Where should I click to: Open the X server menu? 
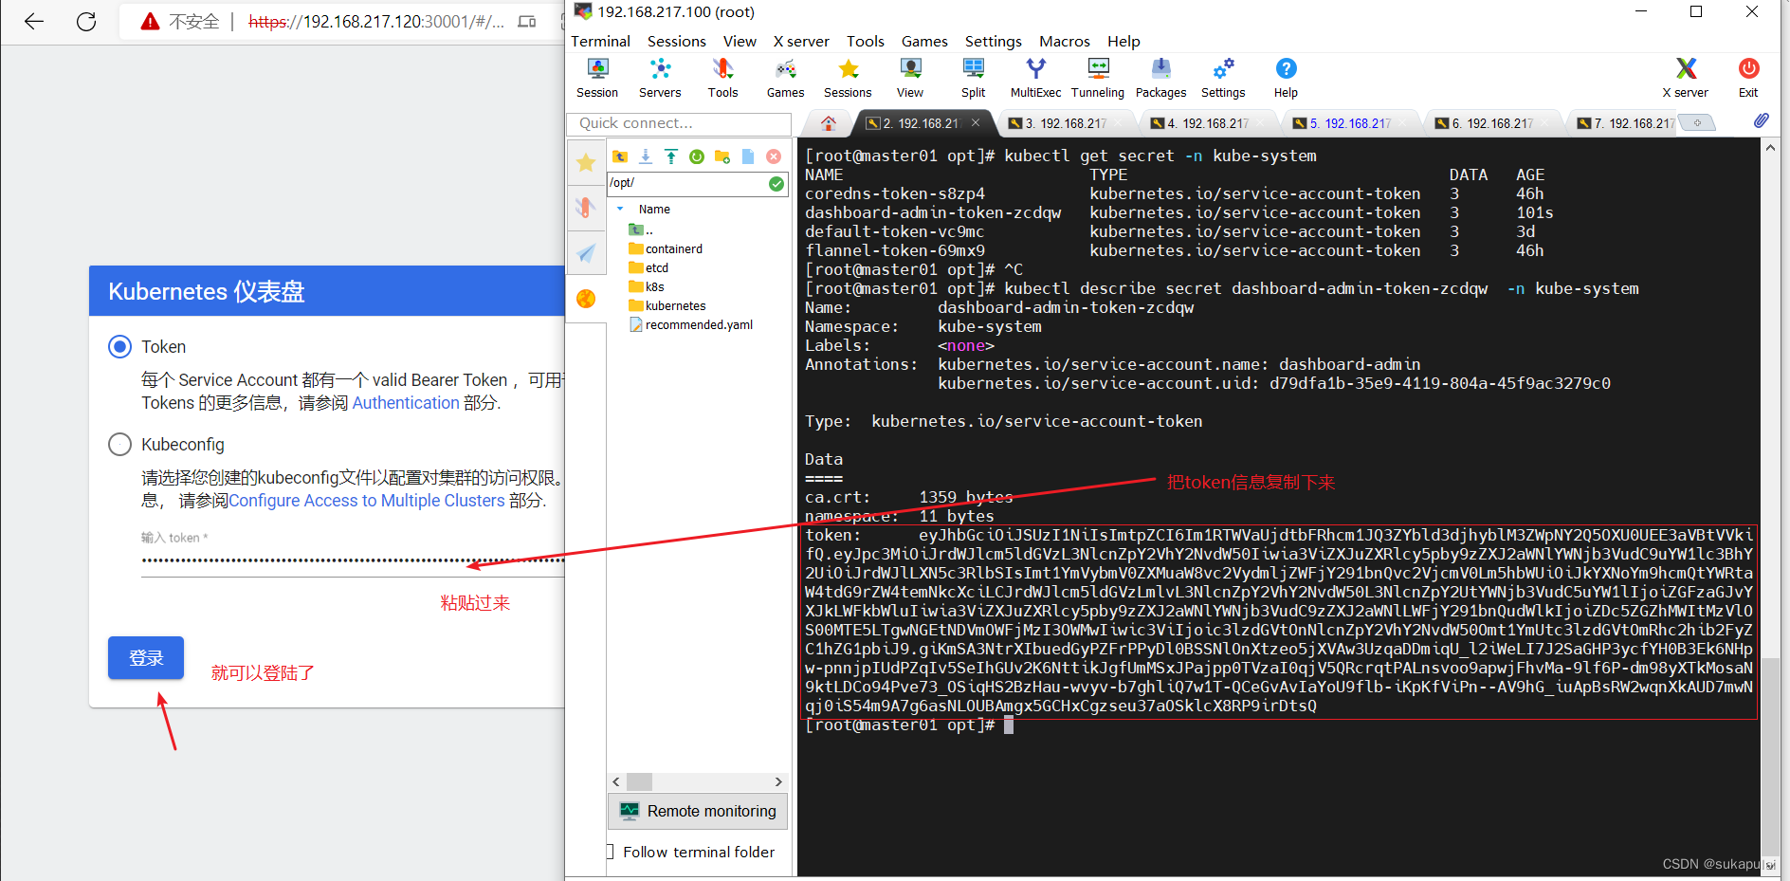point(801,41)
